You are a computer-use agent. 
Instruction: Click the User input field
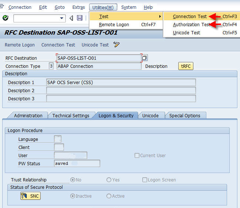tap(71, 155)
